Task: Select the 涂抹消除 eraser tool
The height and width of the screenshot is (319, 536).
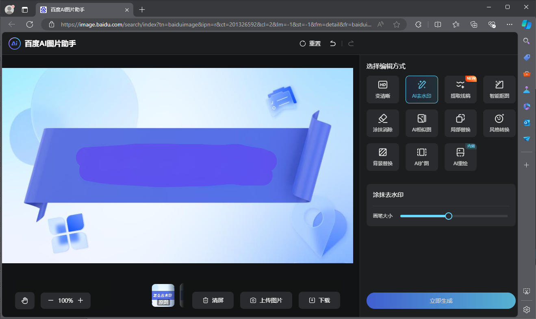Action: click(x=382, y=123)
